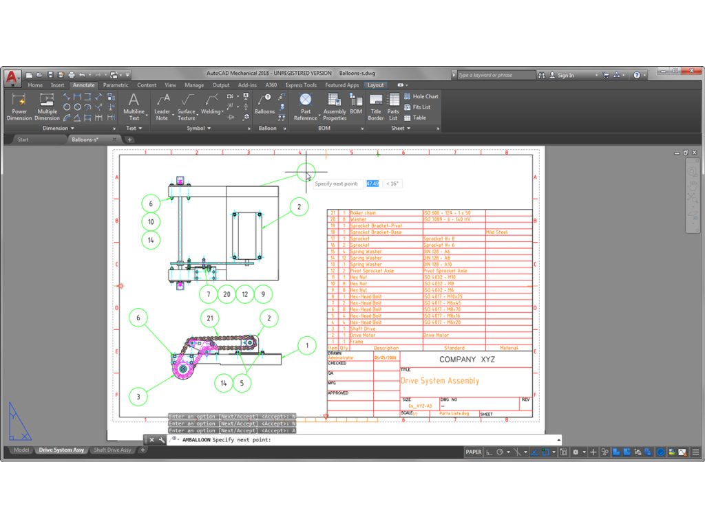Expand the command line history arrow
Image resolution: width=705 pixels, height=528 pixels.
tap(558, 440)
